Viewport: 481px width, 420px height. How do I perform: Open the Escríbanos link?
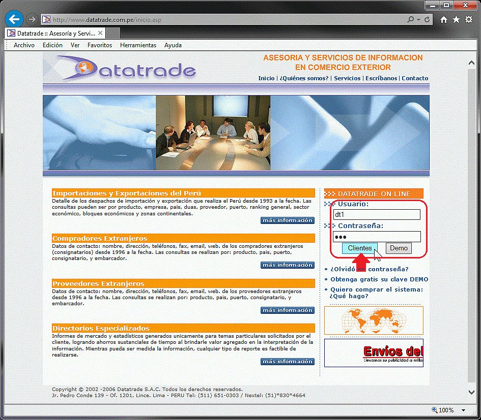pyautogui.click(x=381, y=78)
